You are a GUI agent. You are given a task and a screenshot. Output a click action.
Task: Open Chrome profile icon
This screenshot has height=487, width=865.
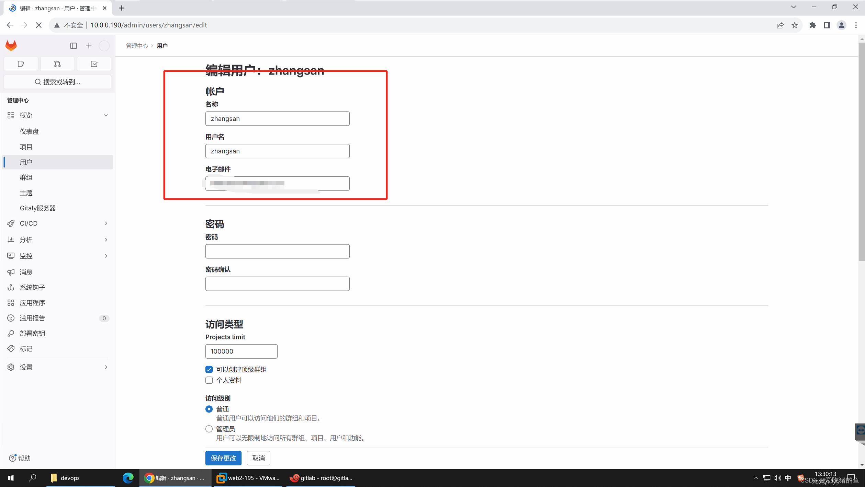(842, 25)
